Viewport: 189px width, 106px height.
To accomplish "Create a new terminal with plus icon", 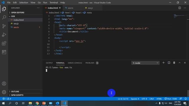I will (163, 63).
